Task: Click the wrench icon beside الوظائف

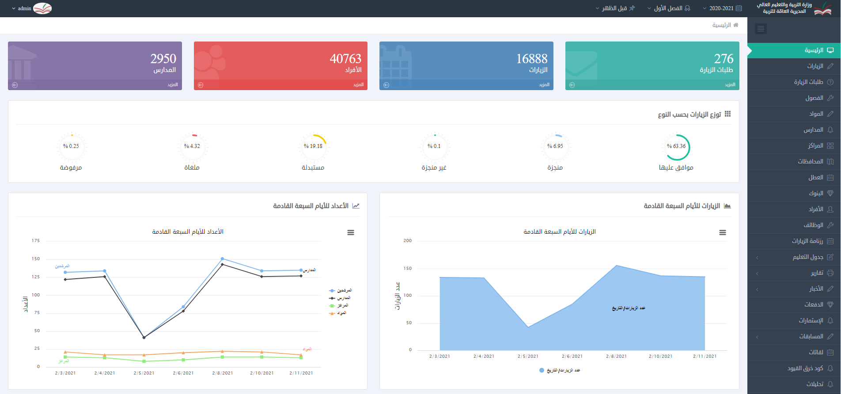Action: 830,225
